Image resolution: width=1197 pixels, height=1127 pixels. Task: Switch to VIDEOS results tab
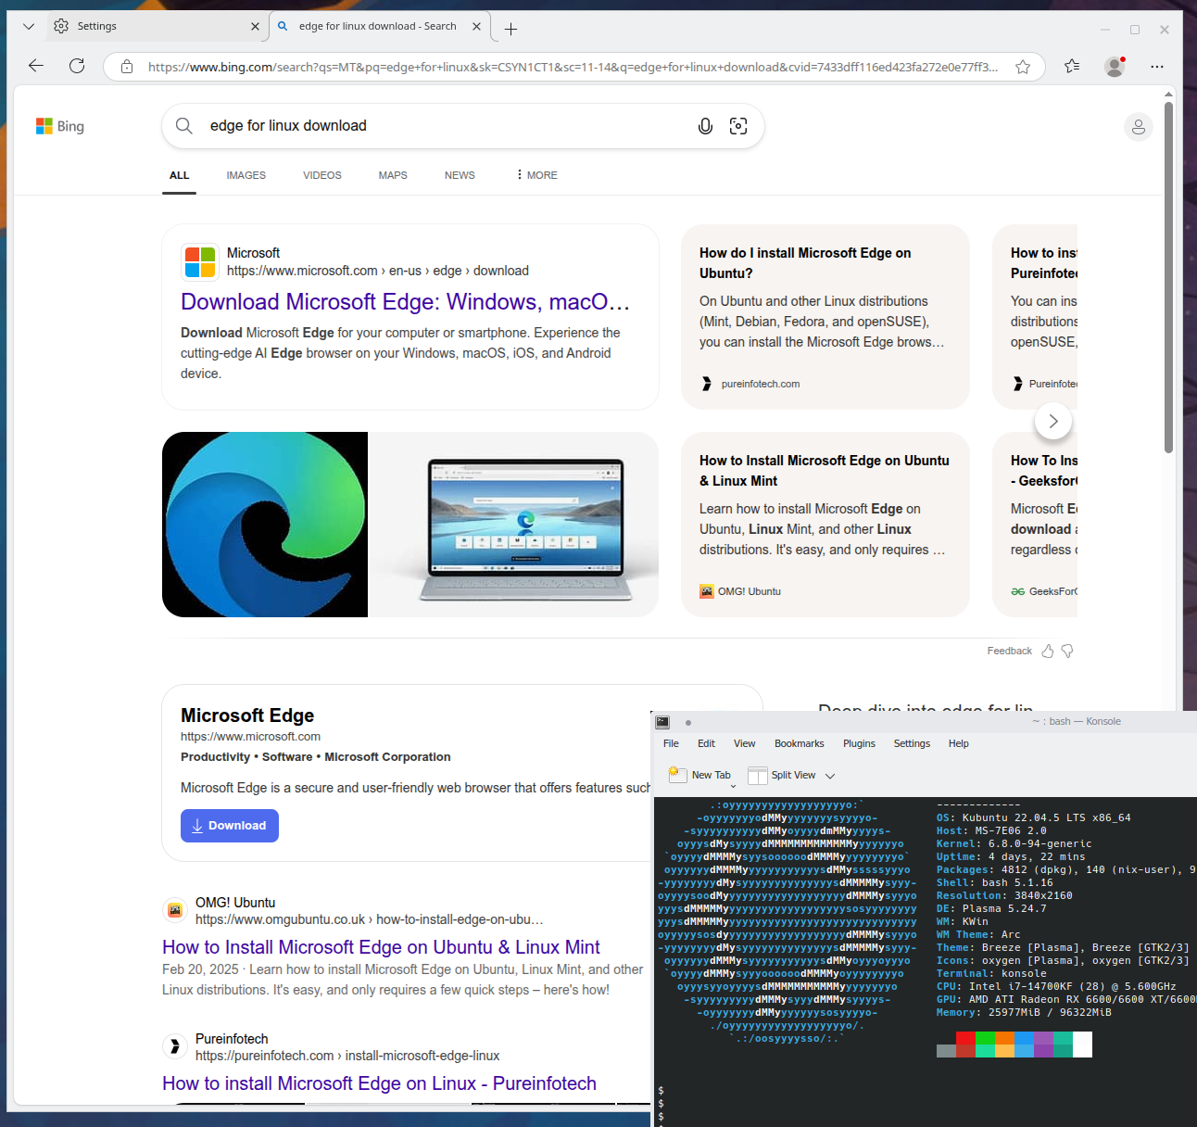322,175
